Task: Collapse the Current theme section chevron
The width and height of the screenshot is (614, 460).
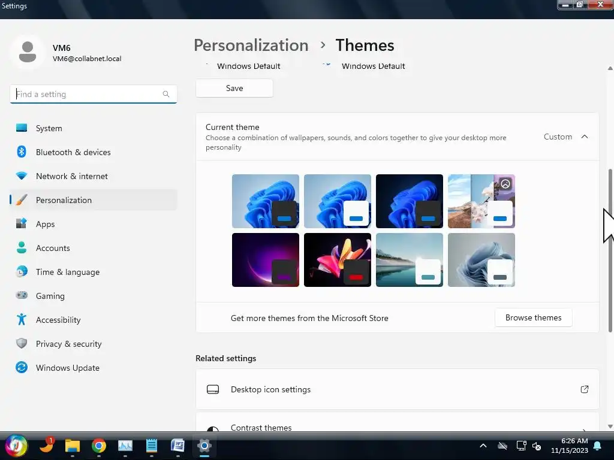Action: click(x=585, y=137)
